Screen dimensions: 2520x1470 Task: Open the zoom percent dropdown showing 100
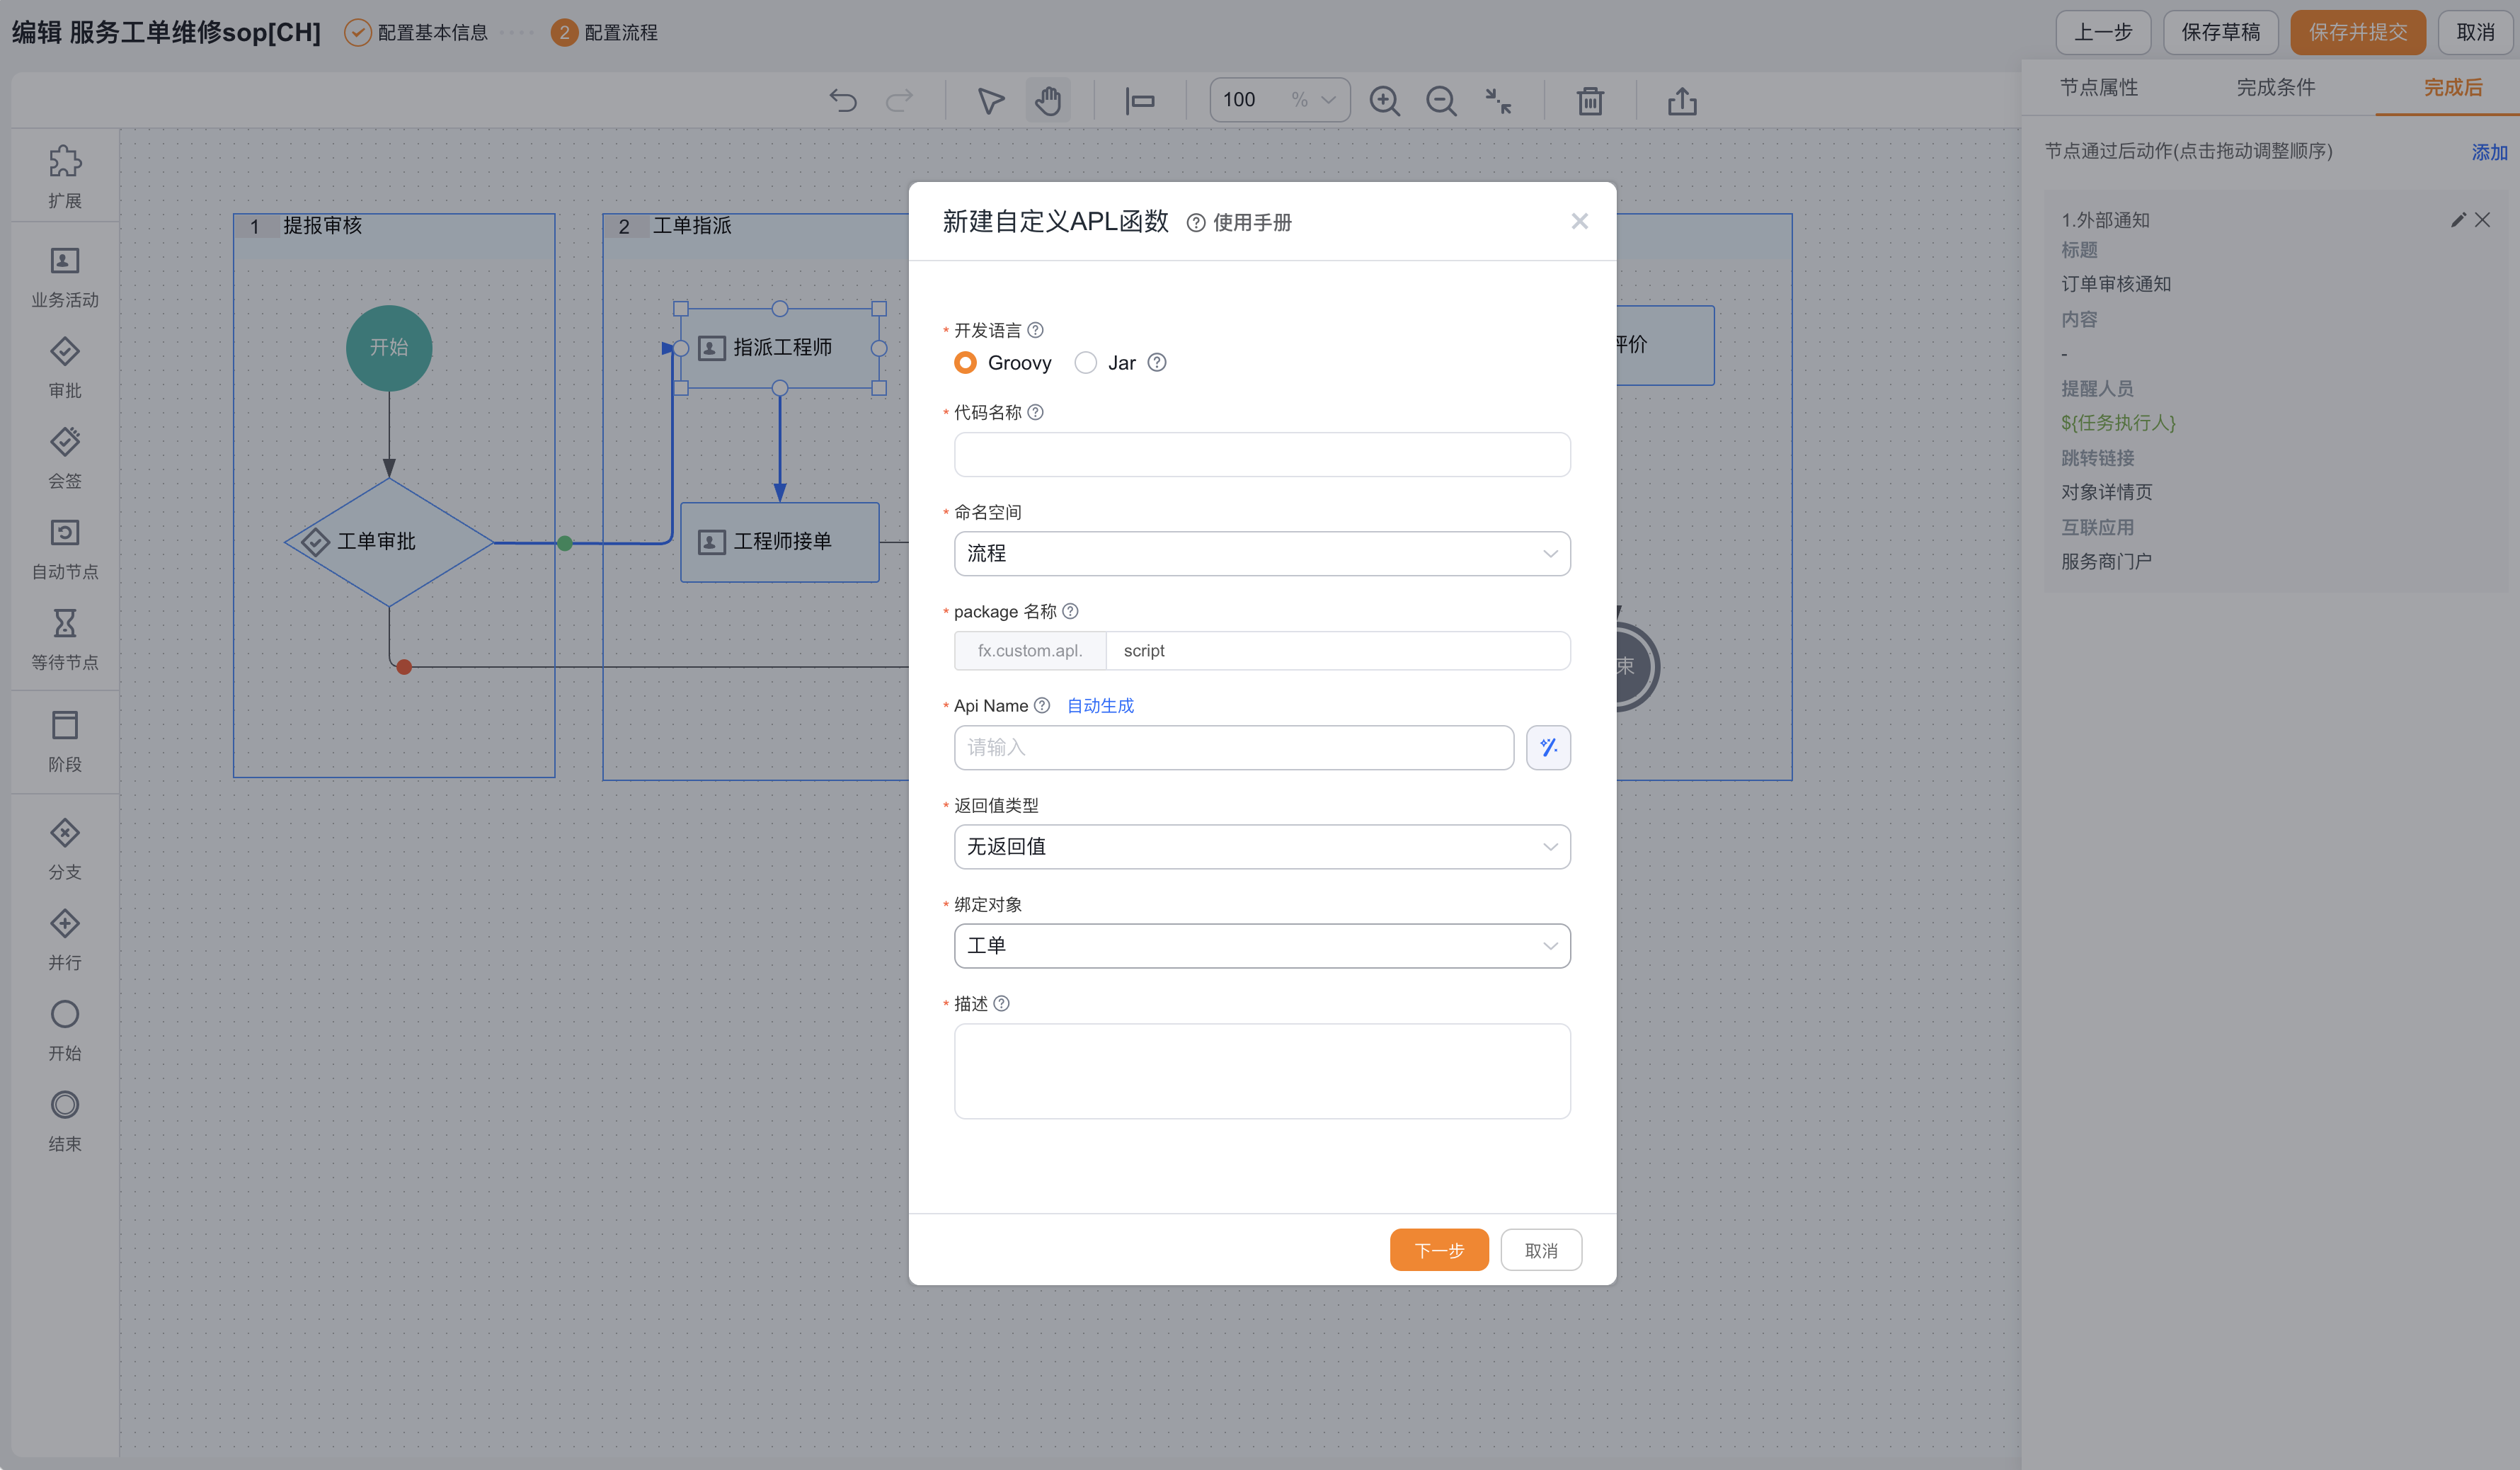pyautogui.click(x=1280, y=100)
